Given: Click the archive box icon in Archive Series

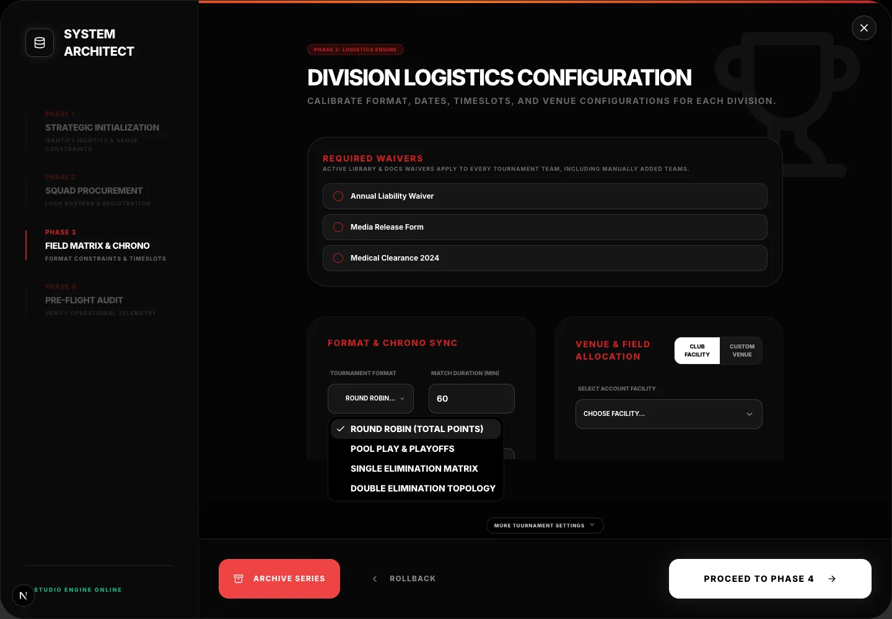Looking at the screenshot, I should point(238,579).
